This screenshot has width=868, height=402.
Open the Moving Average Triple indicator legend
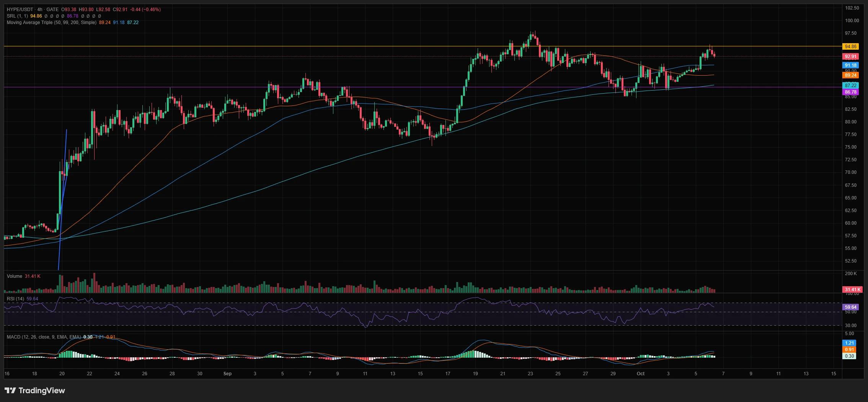click(x=52, y=23)
